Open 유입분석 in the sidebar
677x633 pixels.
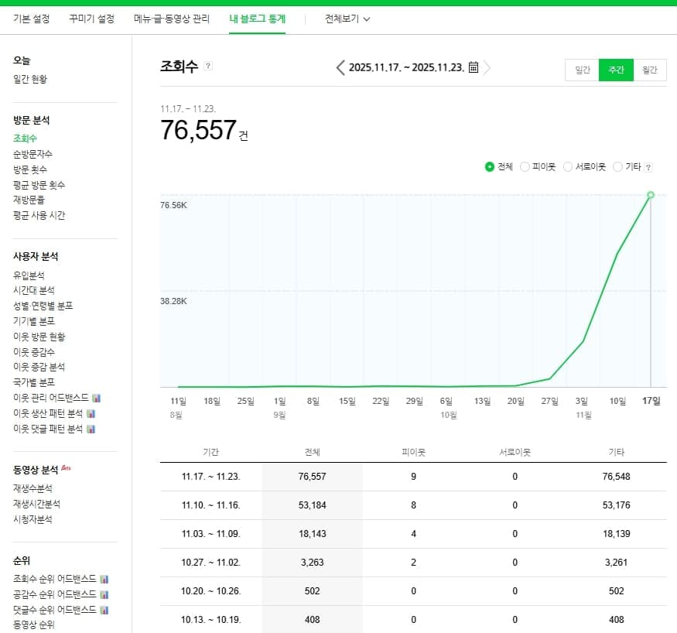click(x=29, y=275)
